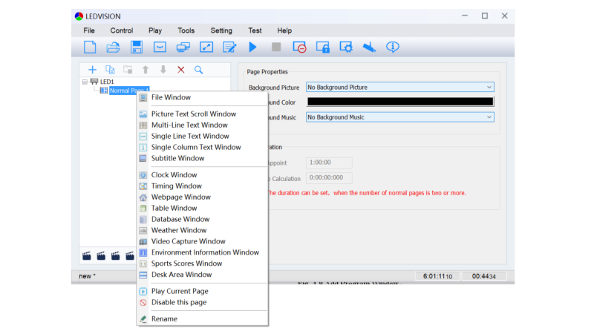This screenshot has height=334, width=594.
Task: Click the screen lock toolbar icon
Action: click(323, 47)
